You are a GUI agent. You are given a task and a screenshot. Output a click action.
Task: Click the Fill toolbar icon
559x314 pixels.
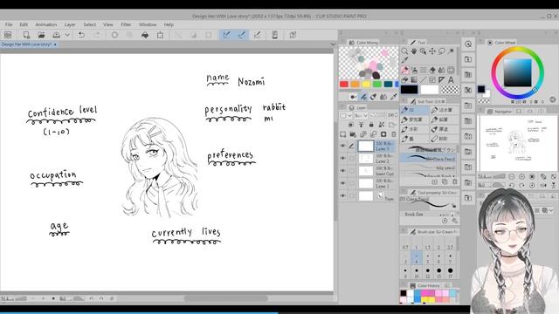145,35
